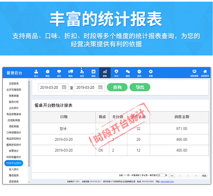The width and height of the screenshot is (213, 196).
Task: Click the service count 20 cell
Action: tap(138, 139)
